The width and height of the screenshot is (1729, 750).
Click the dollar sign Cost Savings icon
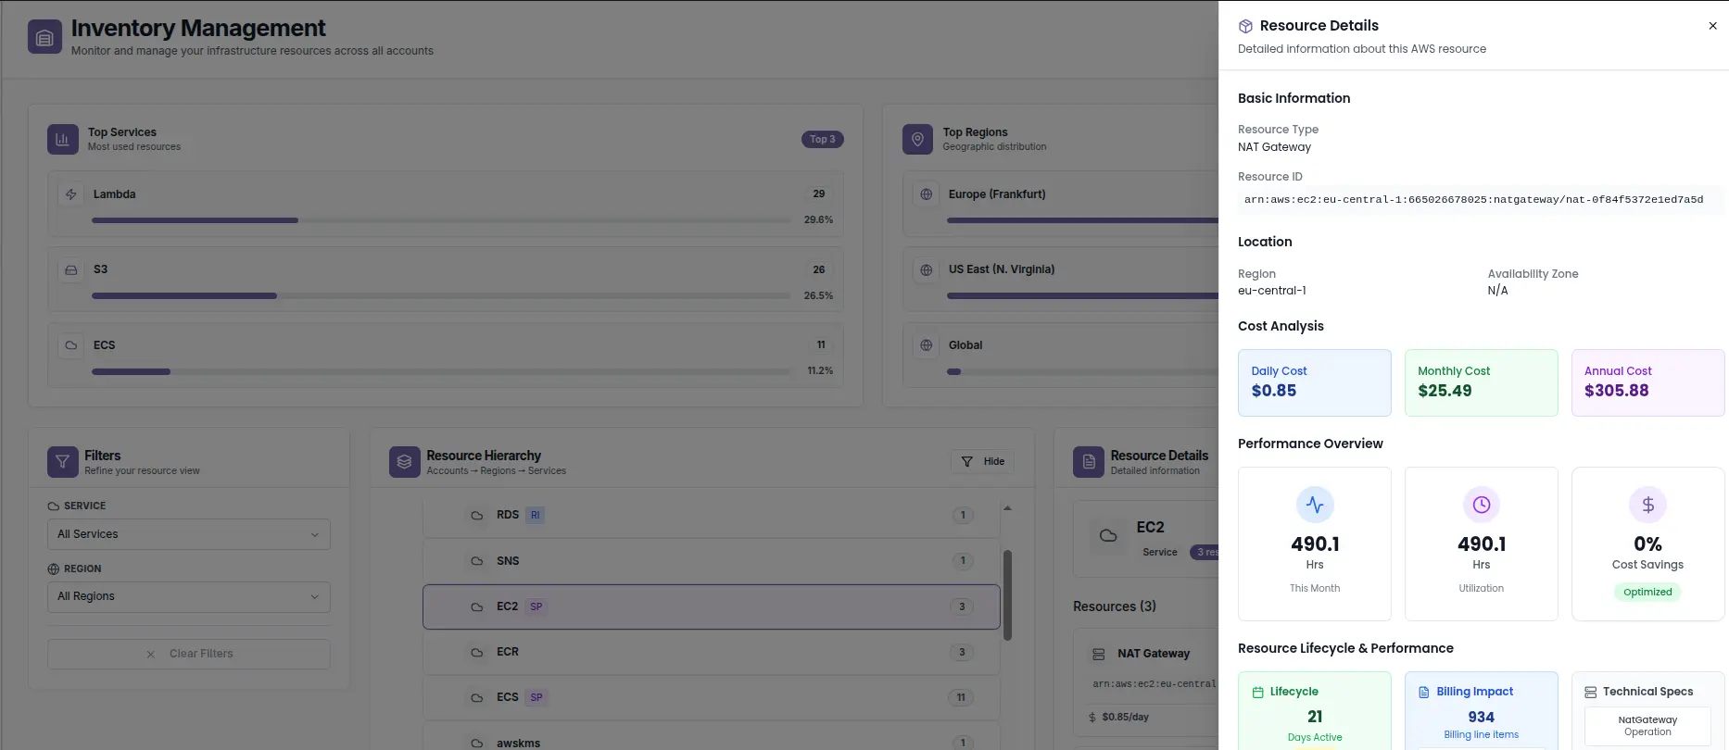click(1647, 505)
